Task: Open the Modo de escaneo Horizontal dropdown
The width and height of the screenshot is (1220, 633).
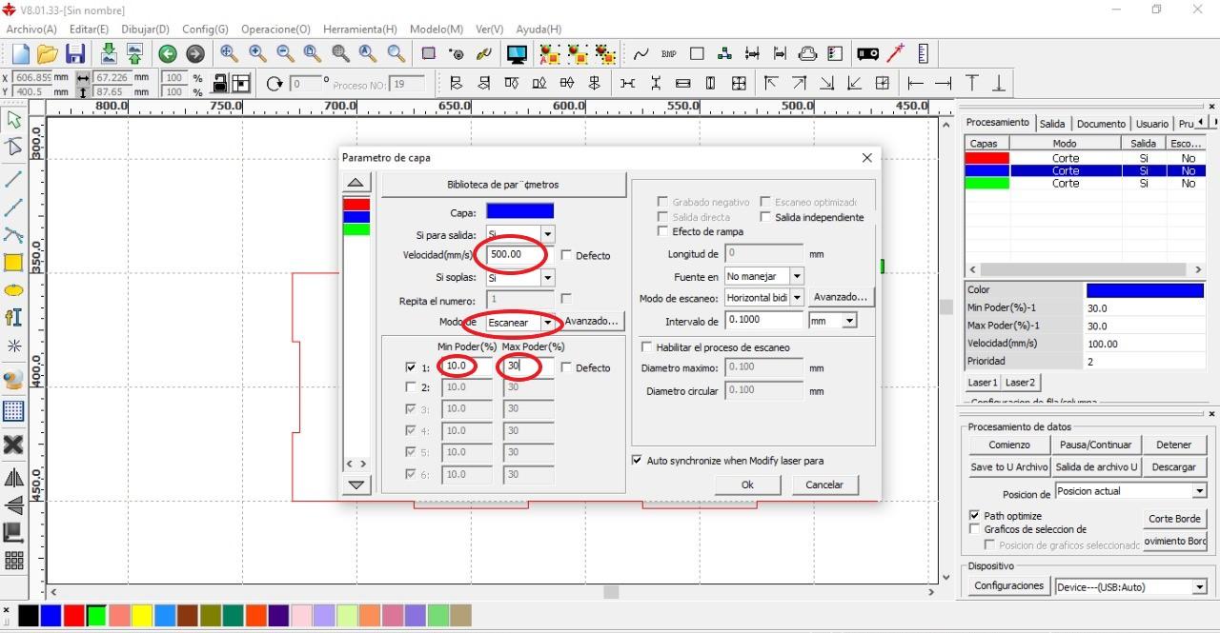Action: click(797, 298)
